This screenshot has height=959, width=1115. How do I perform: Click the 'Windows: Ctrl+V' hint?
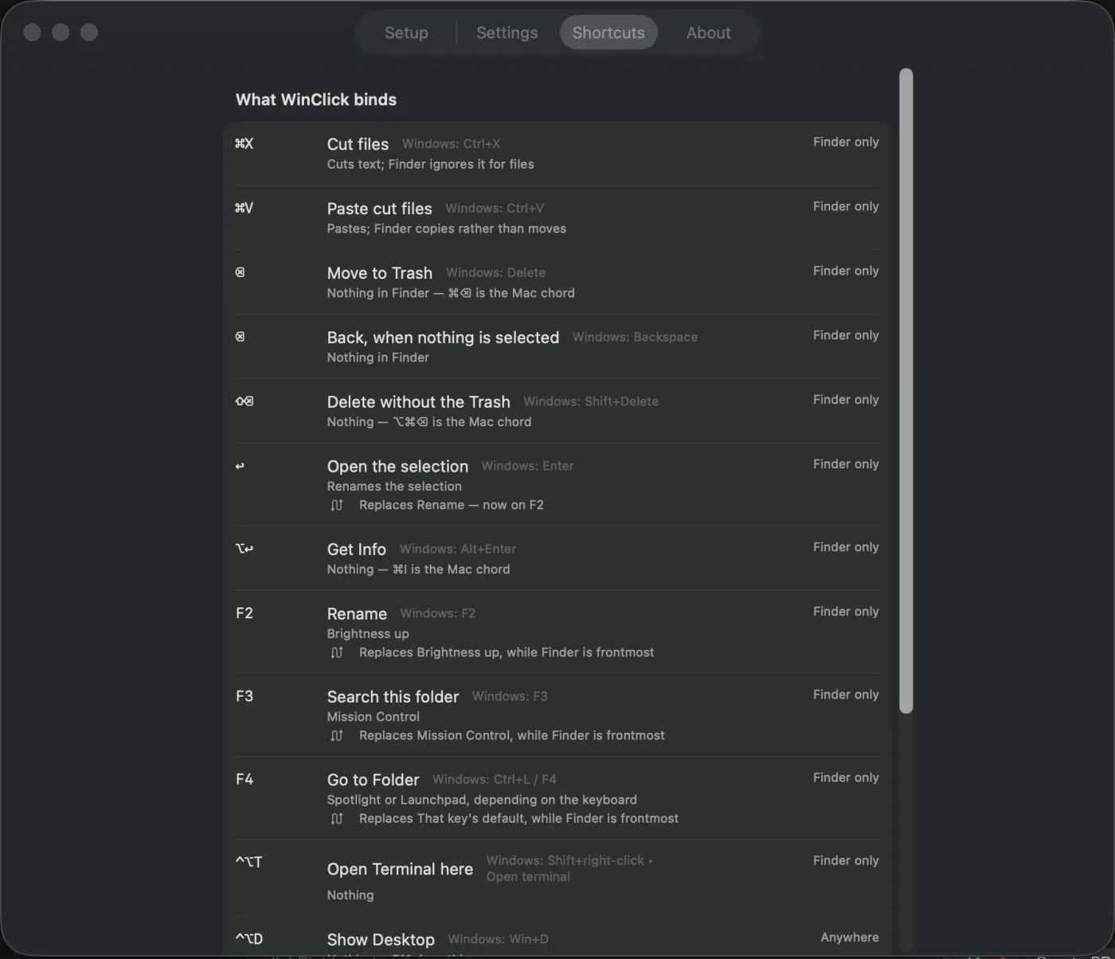pos(495,209)
